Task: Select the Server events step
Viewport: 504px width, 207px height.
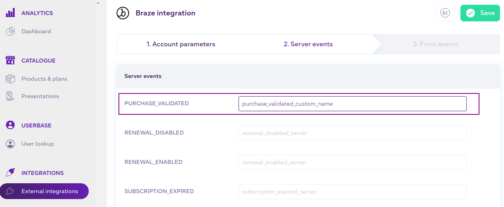Action: click(308, 44)
